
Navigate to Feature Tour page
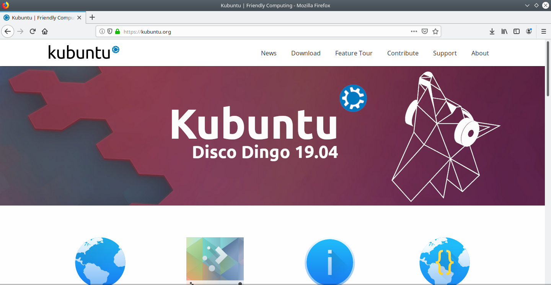354,53
